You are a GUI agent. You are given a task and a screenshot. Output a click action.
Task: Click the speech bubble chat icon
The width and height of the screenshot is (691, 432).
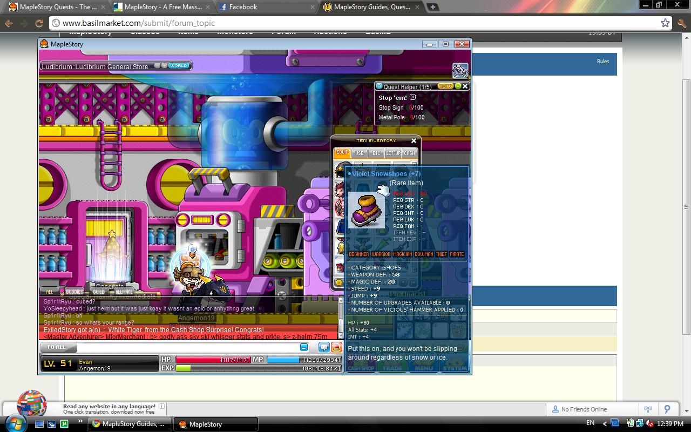click(x=324, y=347)
